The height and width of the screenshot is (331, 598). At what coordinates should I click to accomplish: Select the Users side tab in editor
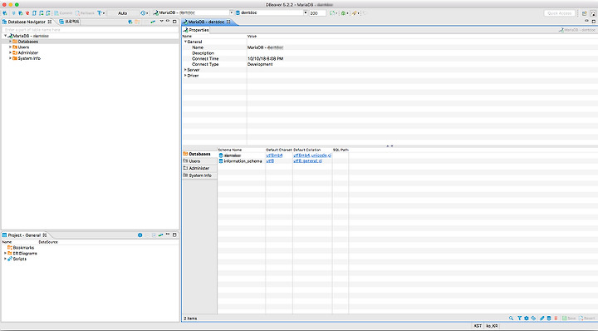[199, 161]
